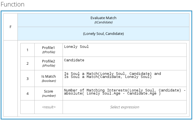Click the empty cell beneath the F cell
194x121 pixels.
click(10, 78)
